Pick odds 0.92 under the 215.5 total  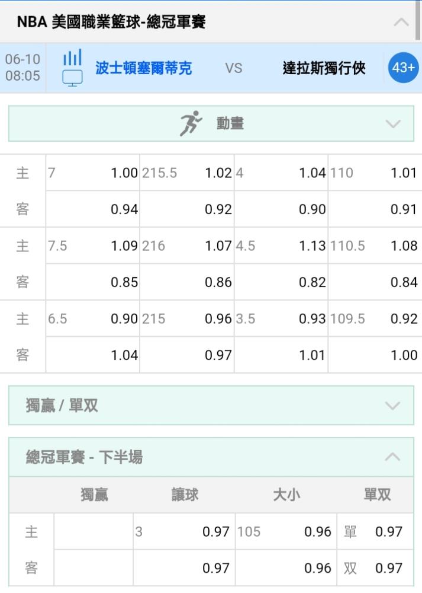[187, 209]
